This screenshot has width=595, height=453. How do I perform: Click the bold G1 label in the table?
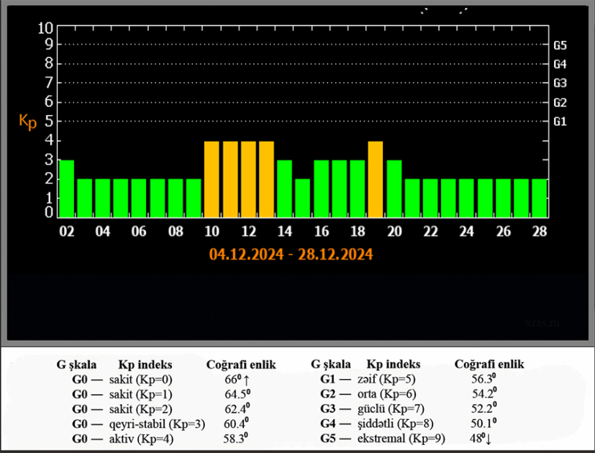click(x=328, y=379)
